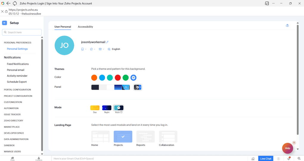Image resolution: width=304 pixels, height=161 pixels.
Task: Click the main content vertical scrollbar
Action: click(298, 79)
